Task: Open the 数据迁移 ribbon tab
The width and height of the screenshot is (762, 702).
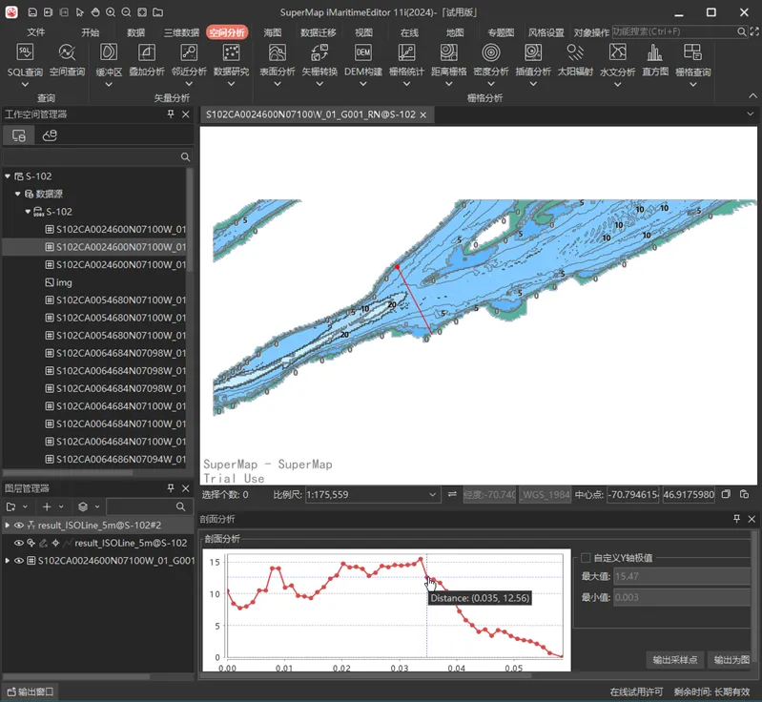Action: pyautogui.click(x=318, y=32)
